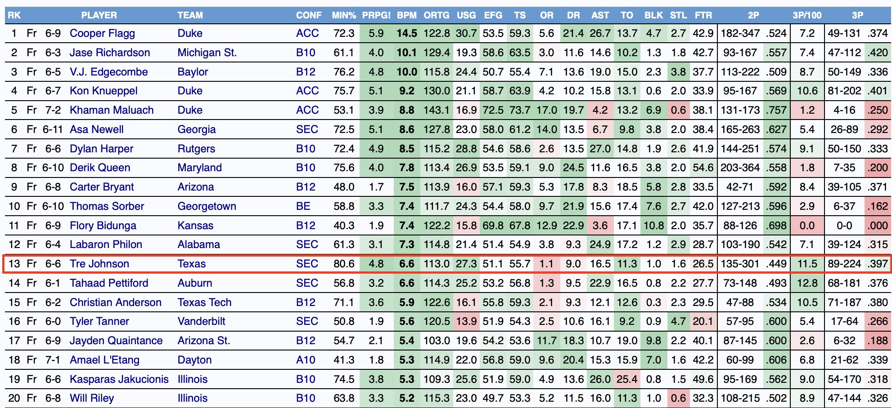
Task: Open Carter Bryant player page
Action: (102, 187)
